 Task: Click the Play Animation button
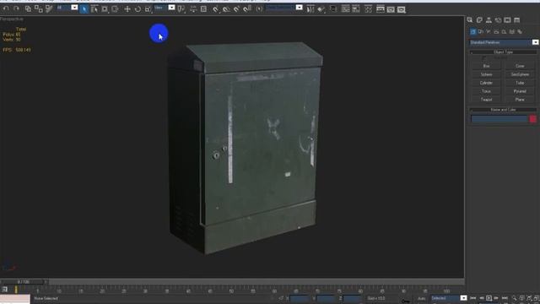pyautogui.click(x=489, y=298)
